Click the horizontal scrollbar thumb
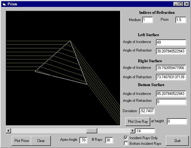Screen dimensions: 191x148 coord(91,131)
